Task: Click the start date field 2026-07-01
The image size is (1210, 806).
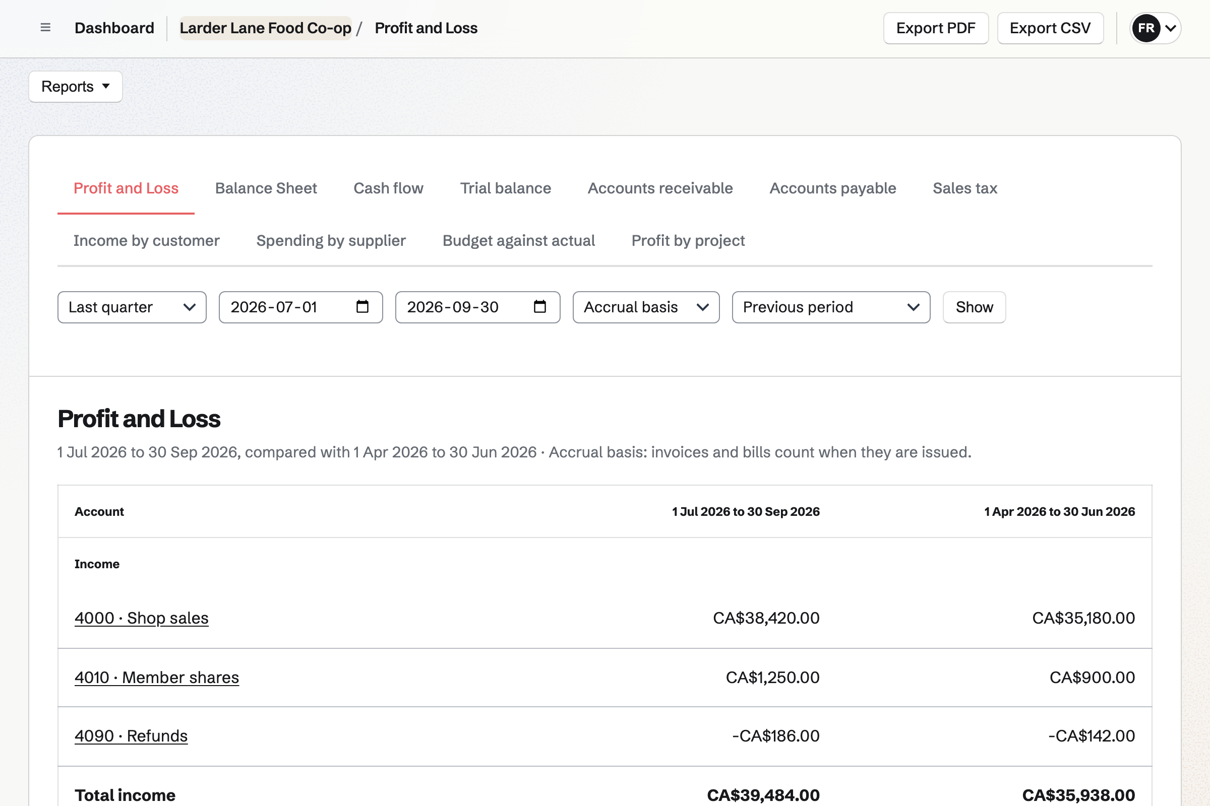Action: coord(300,307)
